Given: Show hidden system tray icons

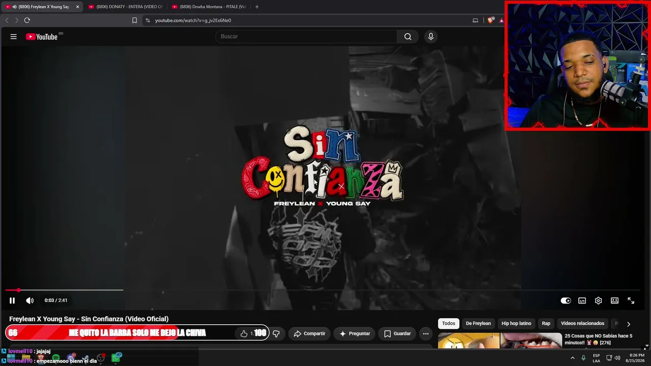Looking at the screenshot, I should coord(573,358).
